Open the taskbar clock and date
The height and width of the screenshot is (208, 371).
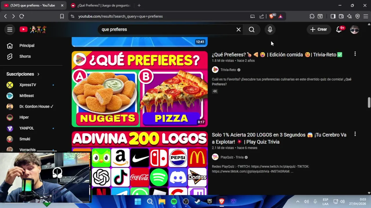tap(358, 202)
